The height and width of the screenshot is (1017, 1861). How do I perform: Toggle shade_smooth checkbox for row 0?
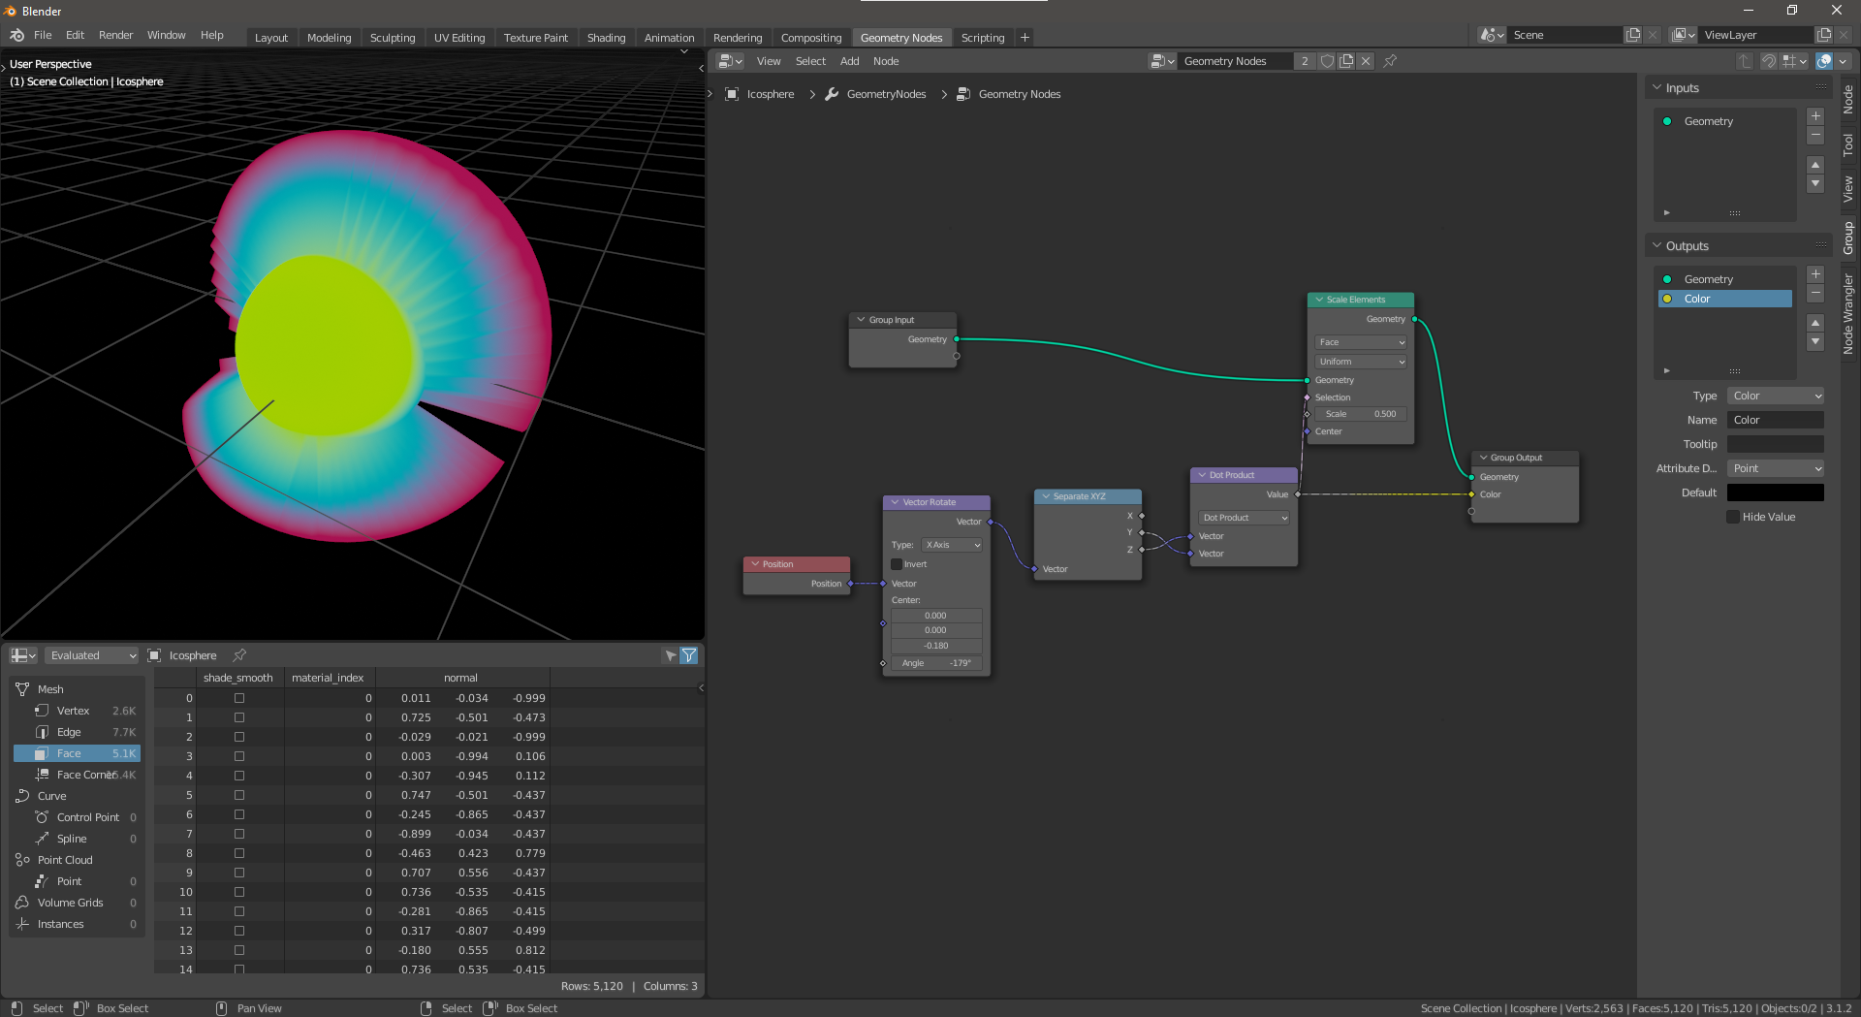point(239,698)
